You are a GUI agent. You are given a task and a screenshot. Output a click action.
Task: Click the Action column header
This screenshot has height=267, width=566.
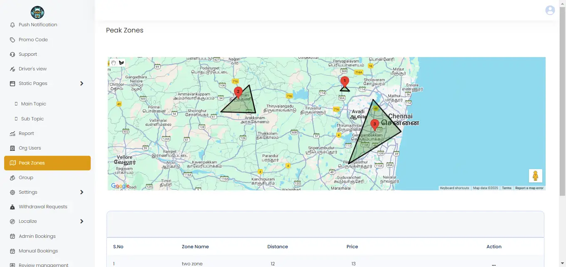tap(494, 247)
